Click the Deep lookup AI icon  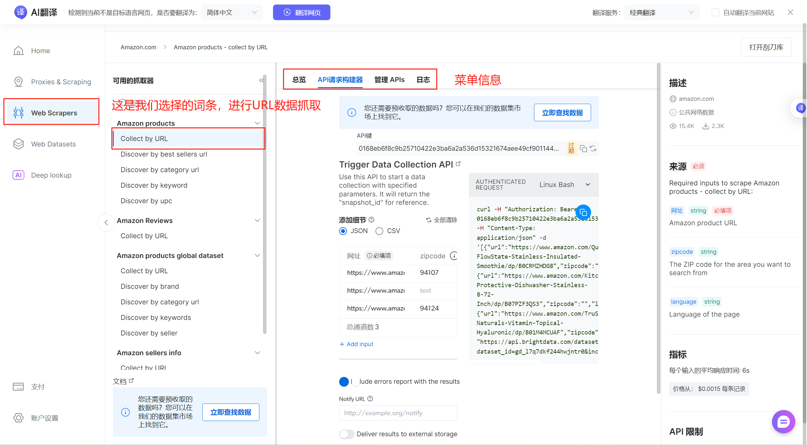pyautogui.click(x=18, y=175)
